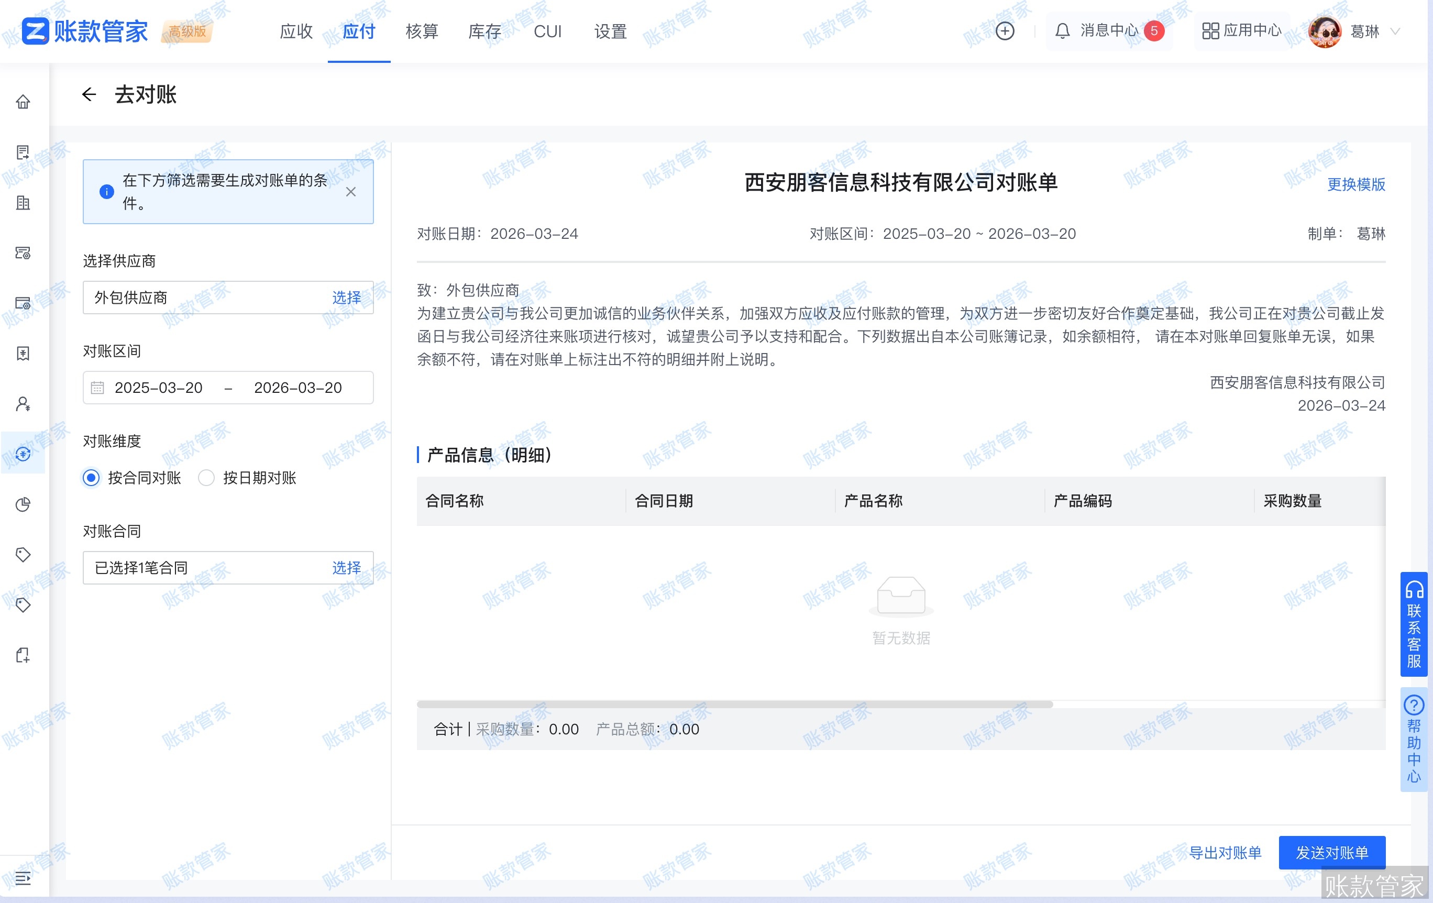Viewport: 1433px width, 903px height.
Task: Open the 对账区间 start date picker
Action: [158, 388]
